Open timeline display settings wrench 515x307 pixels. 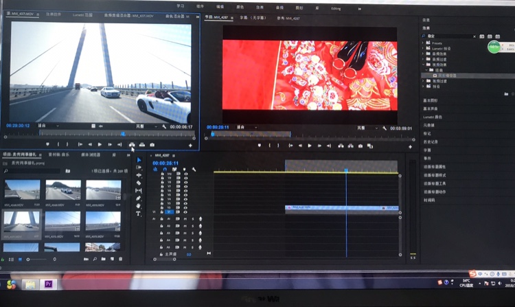click(194, 170)
